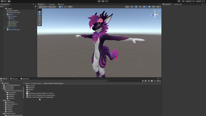206x116 pixels.
Task: Select the Move tool
Action: tap(40, 14)
